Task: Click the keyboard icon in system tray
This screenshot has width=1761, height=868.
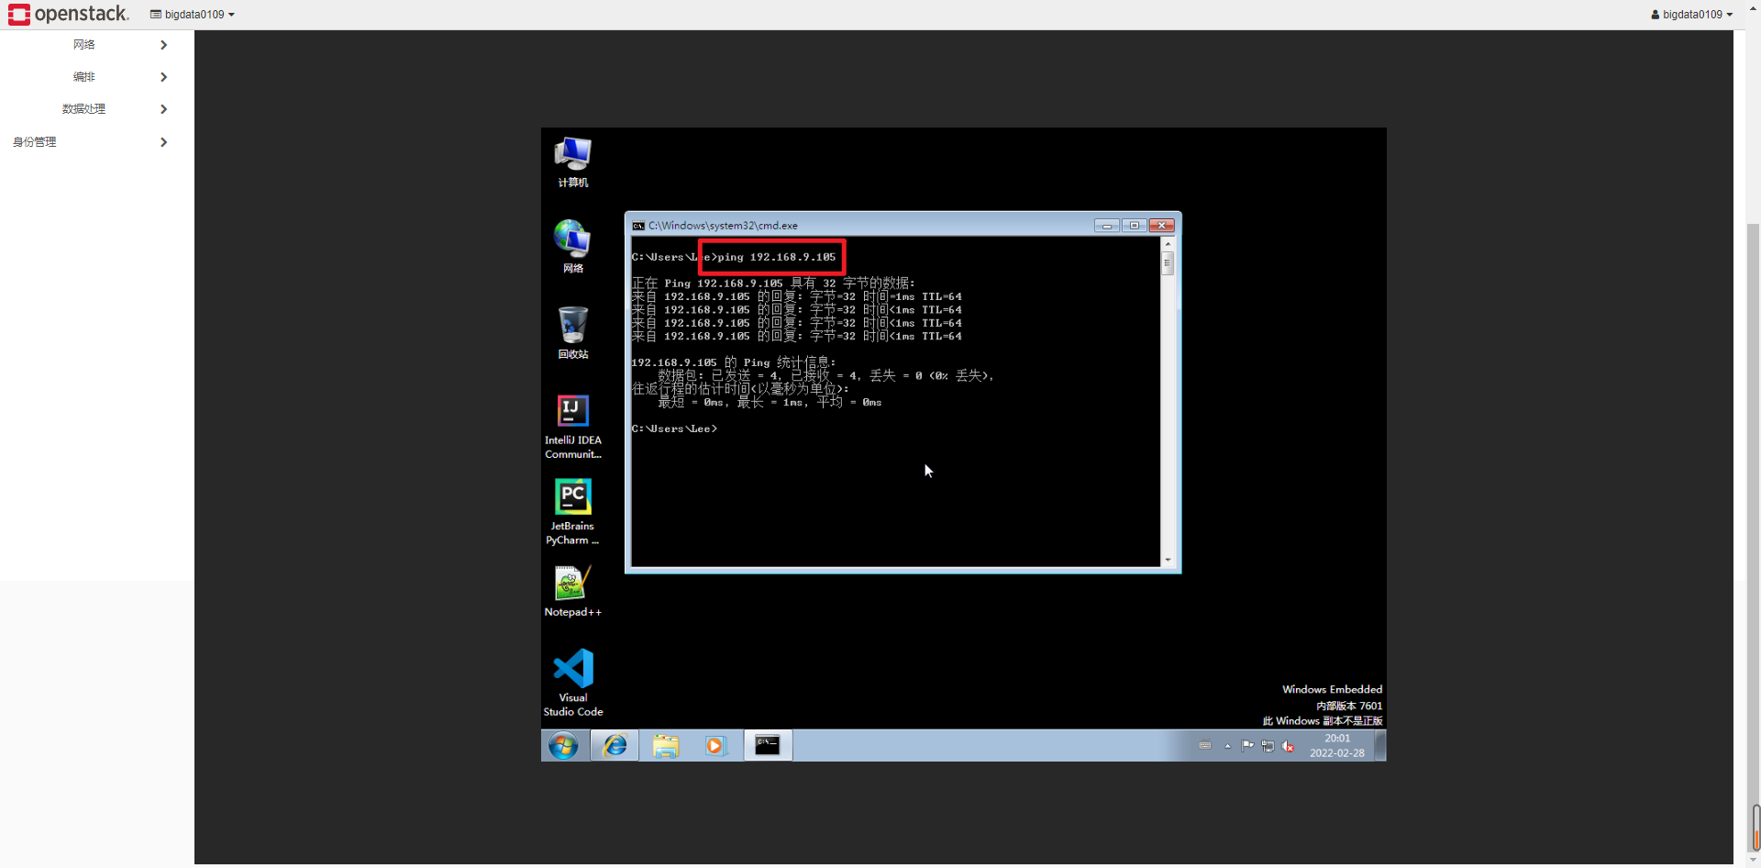Action: coord(1205,746)
